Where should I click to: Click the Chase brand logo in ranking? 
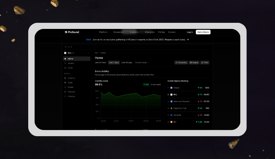[172, 88]
